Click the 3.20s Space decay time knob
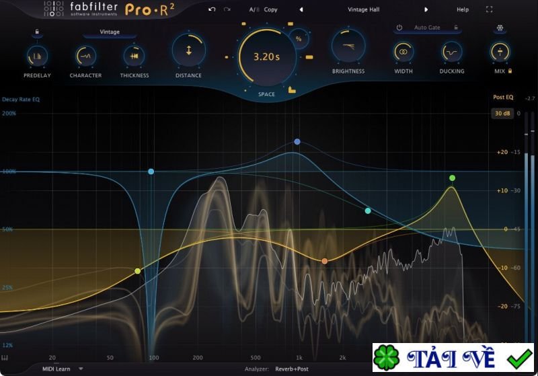 click(266, 57)
